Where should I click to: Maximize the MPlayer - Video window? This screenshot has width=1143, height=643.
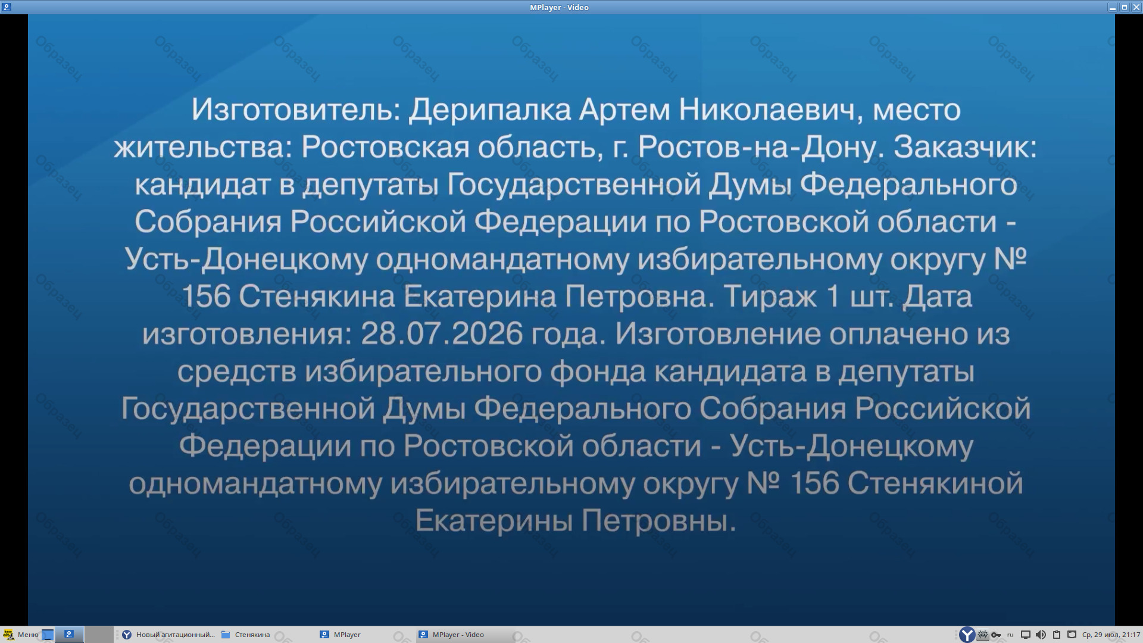(x=1125, y=7)
